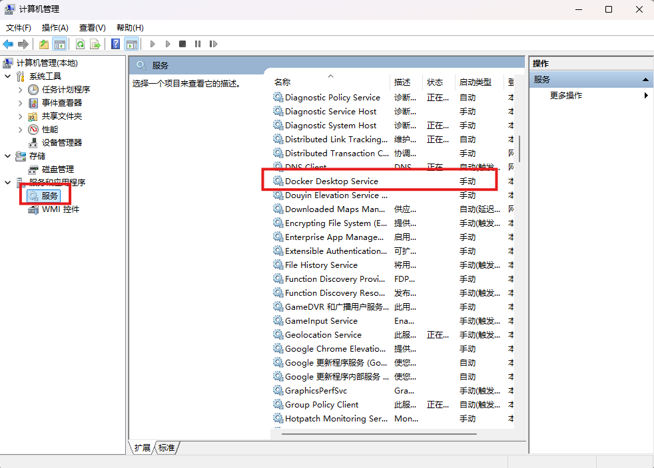Click the Stop Service square icon
This screenshot has width=654, height=468.
[x=182, y=44]
